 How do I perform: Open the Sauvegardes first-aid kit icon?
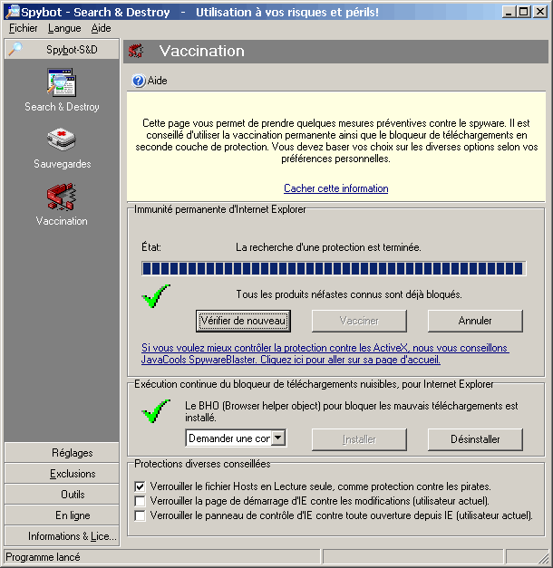point(62,140)
